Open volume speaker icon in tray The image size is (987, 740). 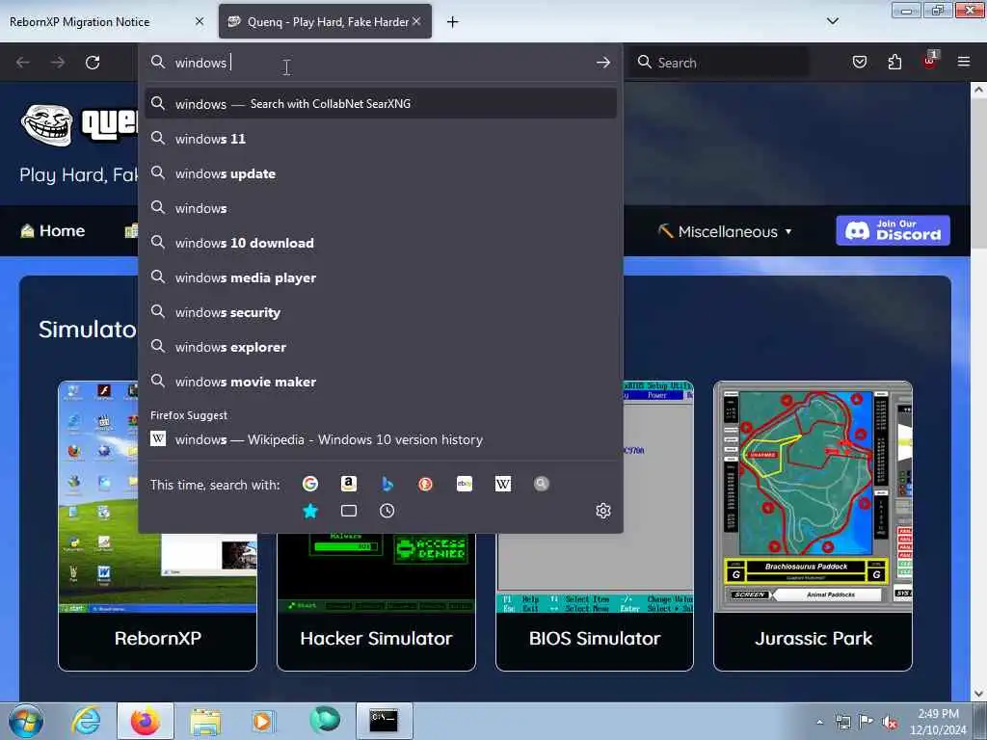click(x=890, y=722)
